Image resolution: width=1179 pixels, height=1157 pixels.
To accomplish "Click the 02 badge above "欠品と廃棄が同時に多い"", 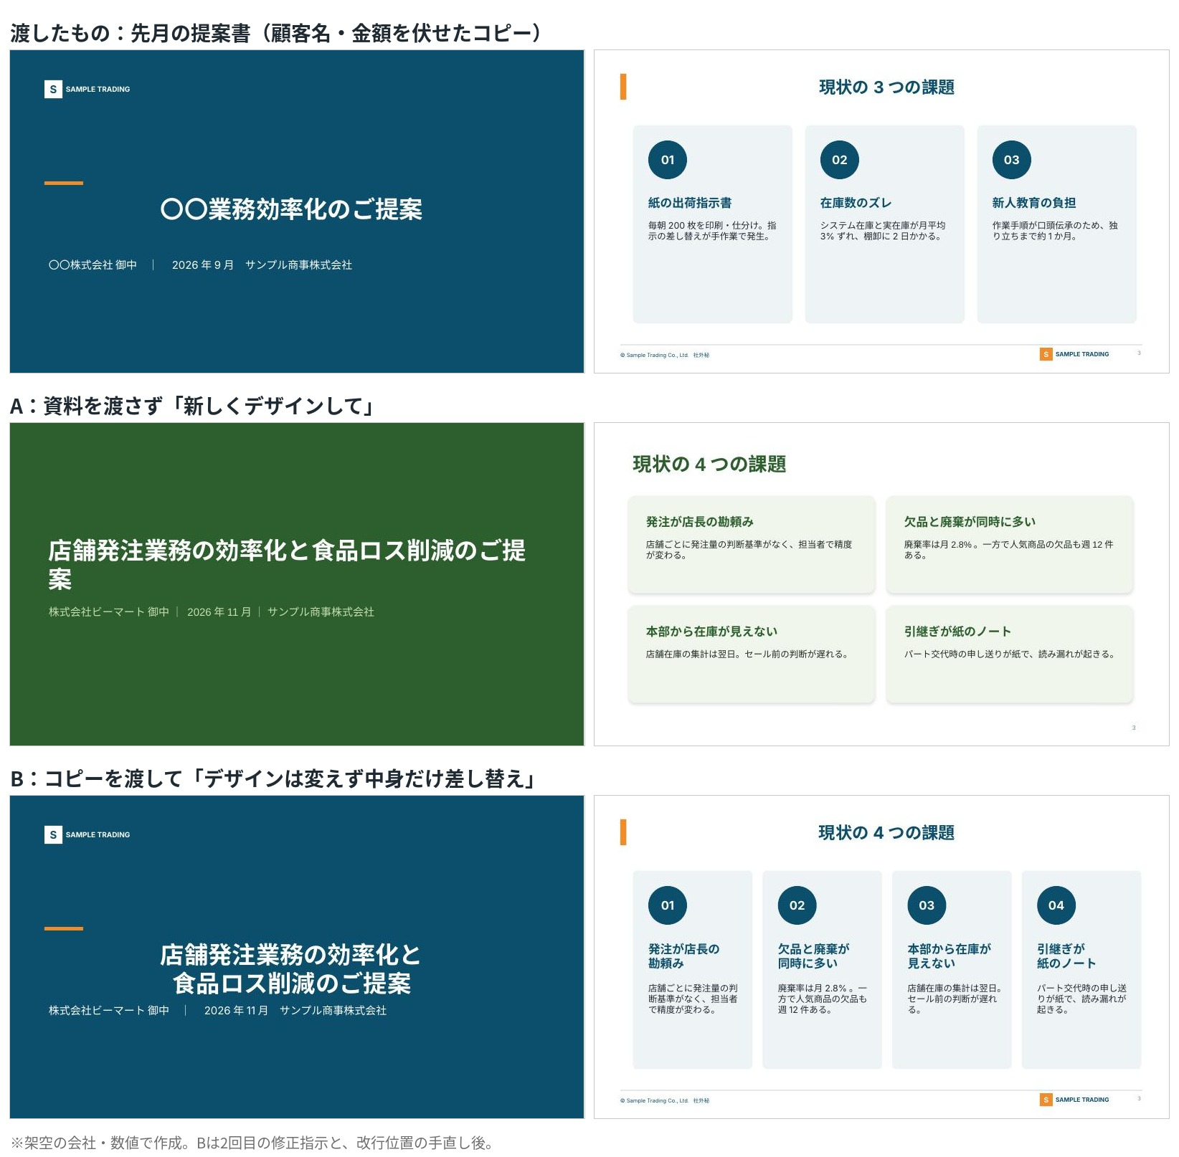I will pos(797,905).
